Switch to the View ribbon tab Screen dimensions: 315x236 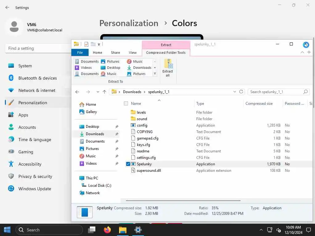[133, 52]
